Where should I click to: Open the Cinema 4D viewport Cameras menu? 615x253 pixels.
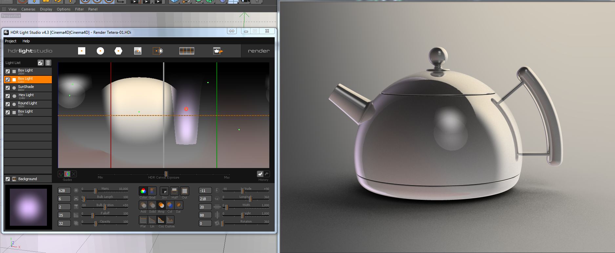pos(28,9)
